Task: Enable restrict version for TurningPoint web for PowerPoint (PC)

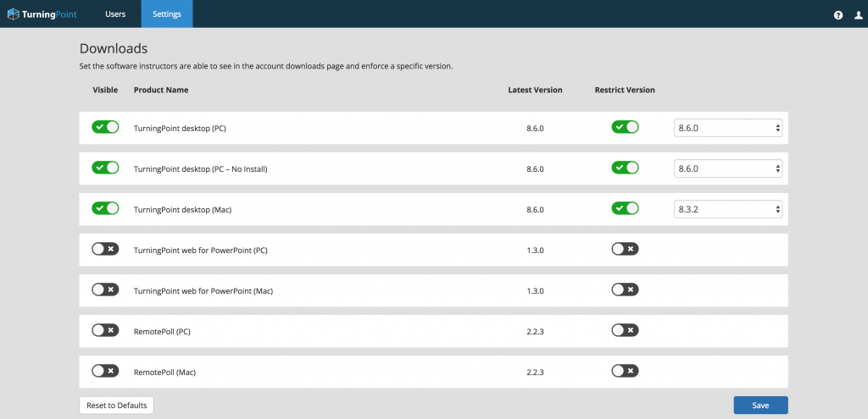Action: [x=625, y=250]
